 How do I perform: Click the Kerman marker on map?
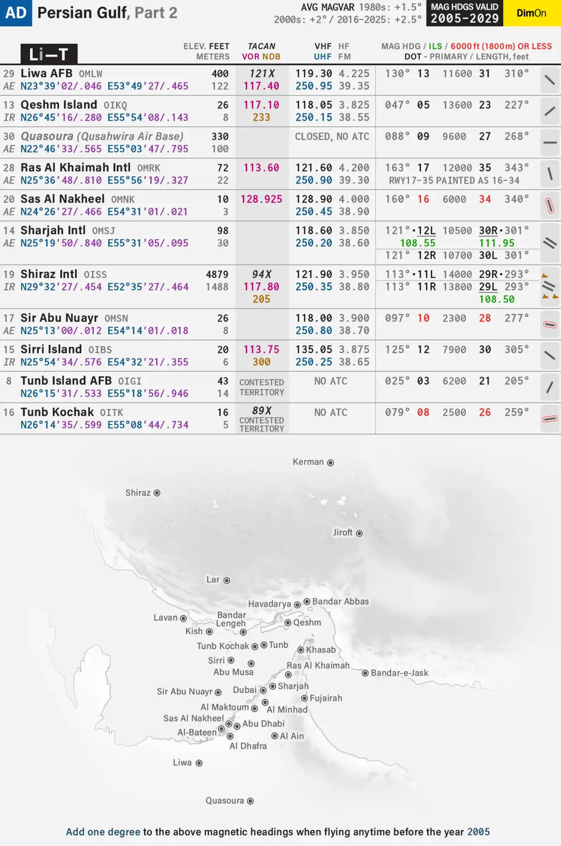[x=330, y=462]
